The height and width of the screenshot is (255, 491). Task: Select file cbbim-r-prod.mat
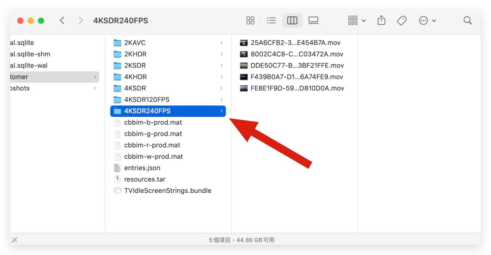tap(168, 145)
